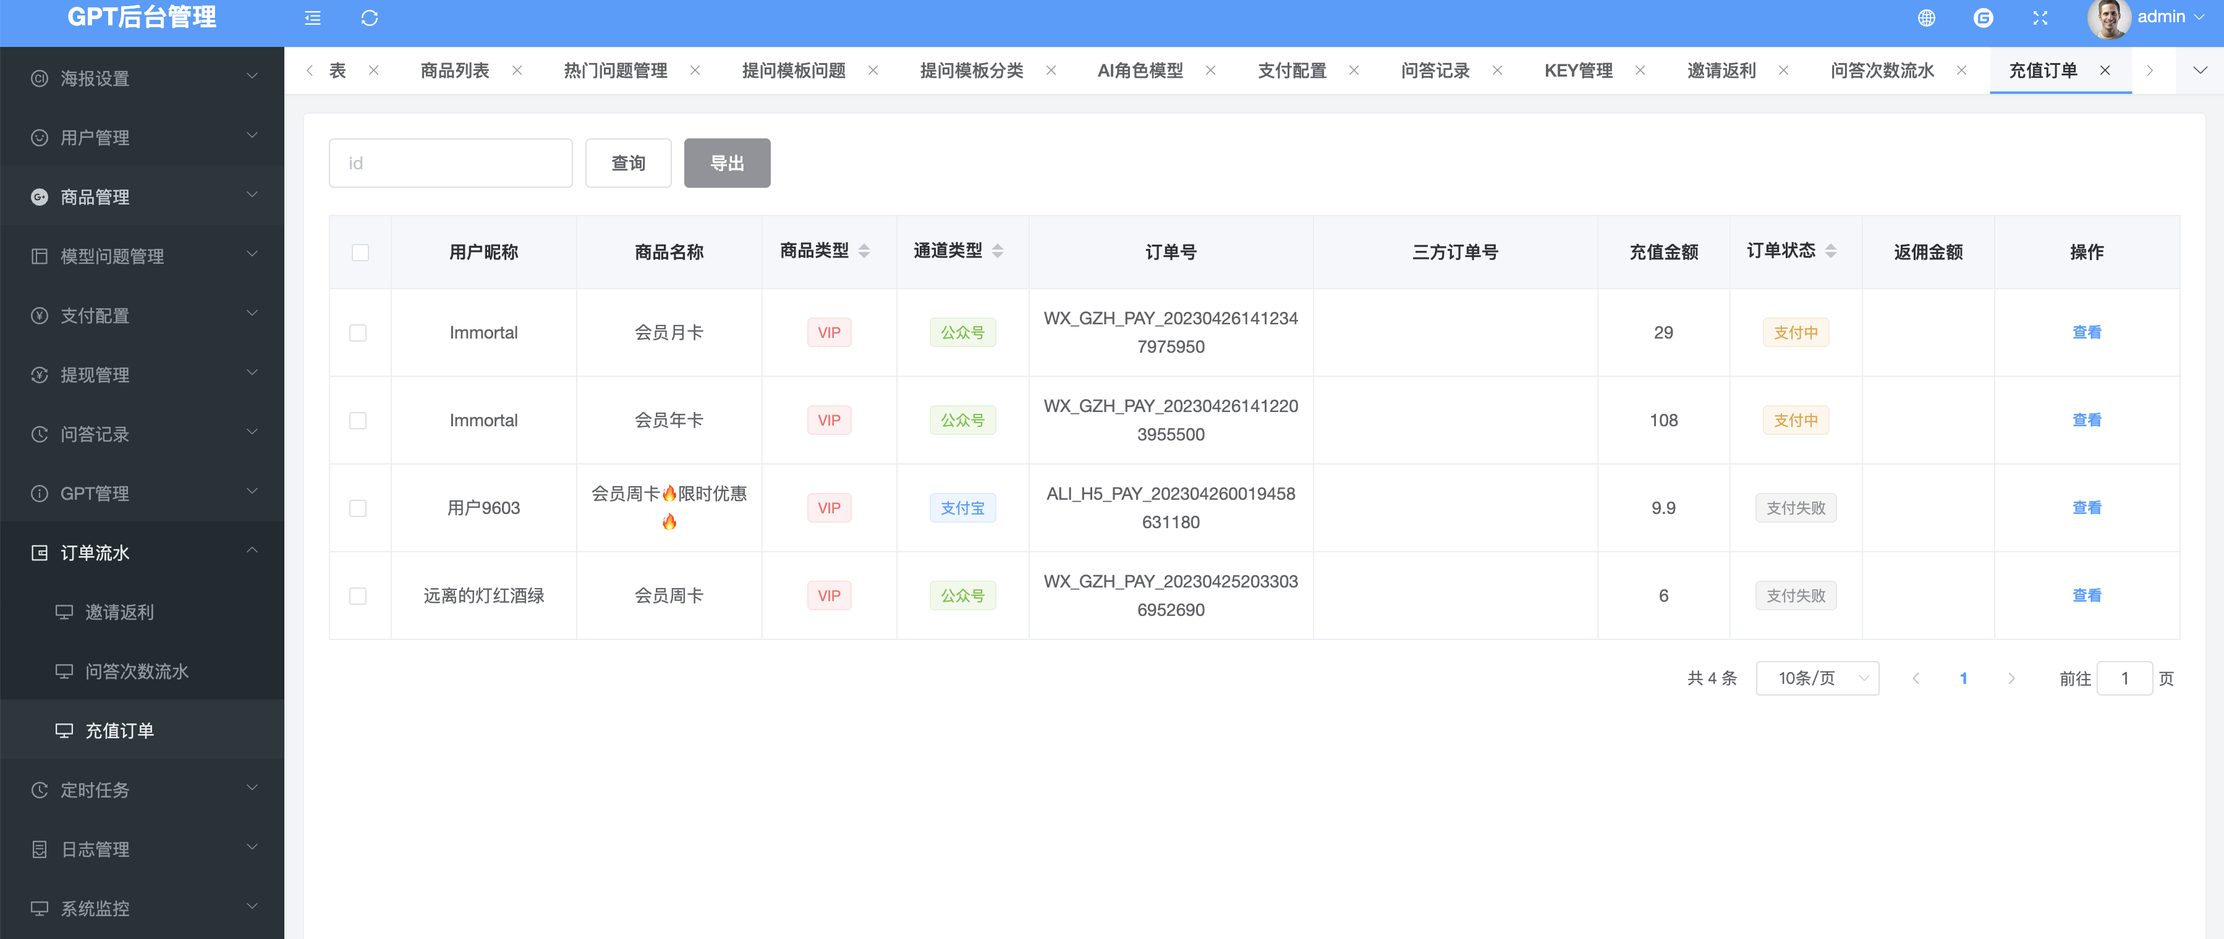Close the 充值订单 tab
This screenshot has height=939, width=2224.
point(2105,71)
